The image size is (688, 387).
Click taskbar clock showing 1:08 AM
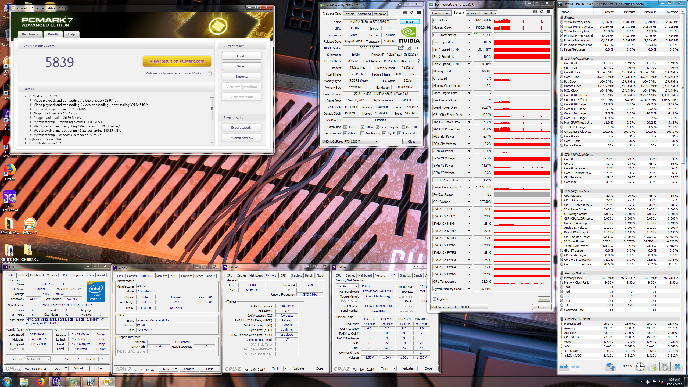coord(674,382)
